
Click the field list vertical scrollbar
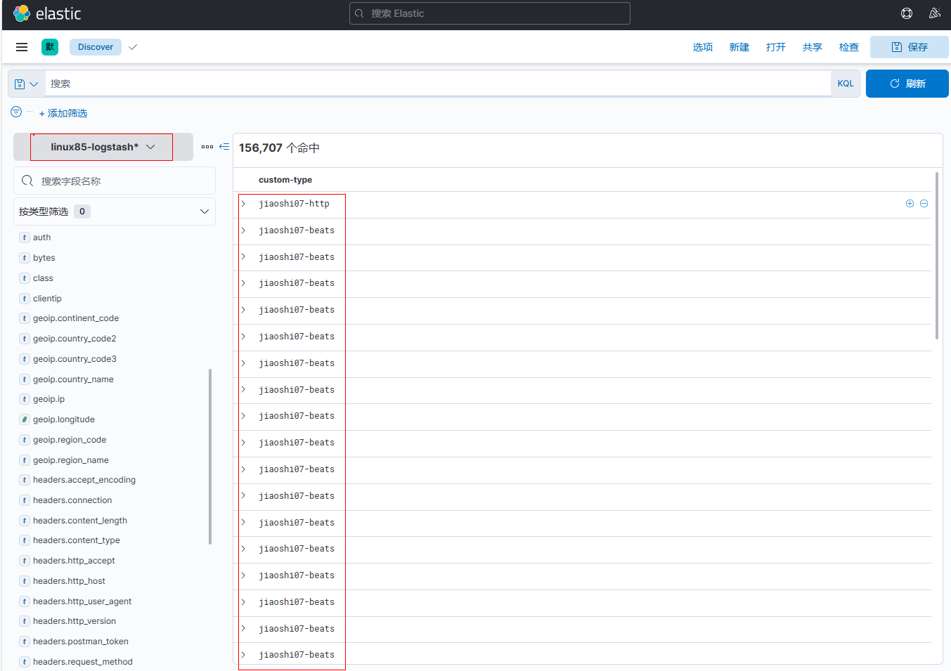(x=210, y=457)
